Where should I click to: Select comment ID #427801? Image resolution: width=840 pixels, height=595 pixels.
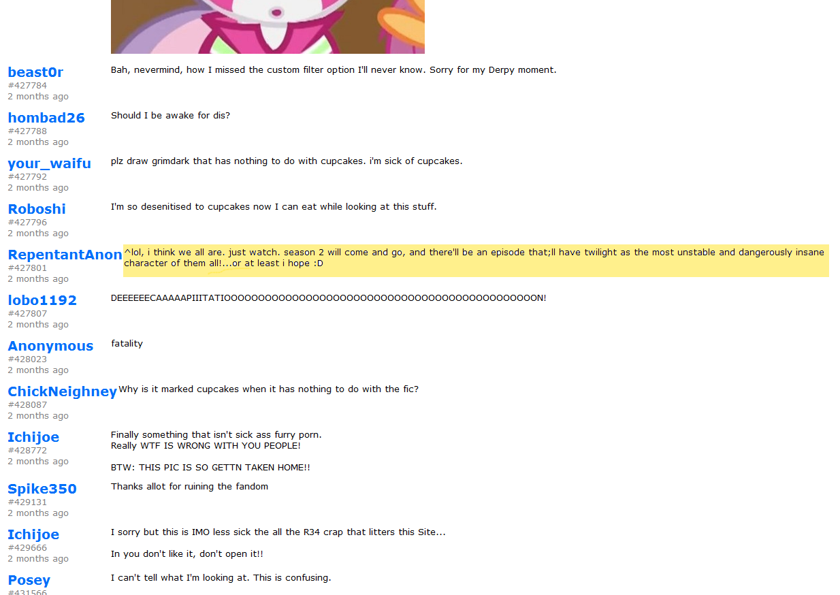pos(27,268)
